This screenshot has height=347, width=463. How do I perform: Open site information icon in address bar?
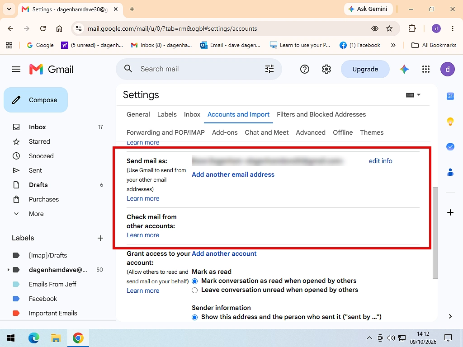click(x=79, y=28)
